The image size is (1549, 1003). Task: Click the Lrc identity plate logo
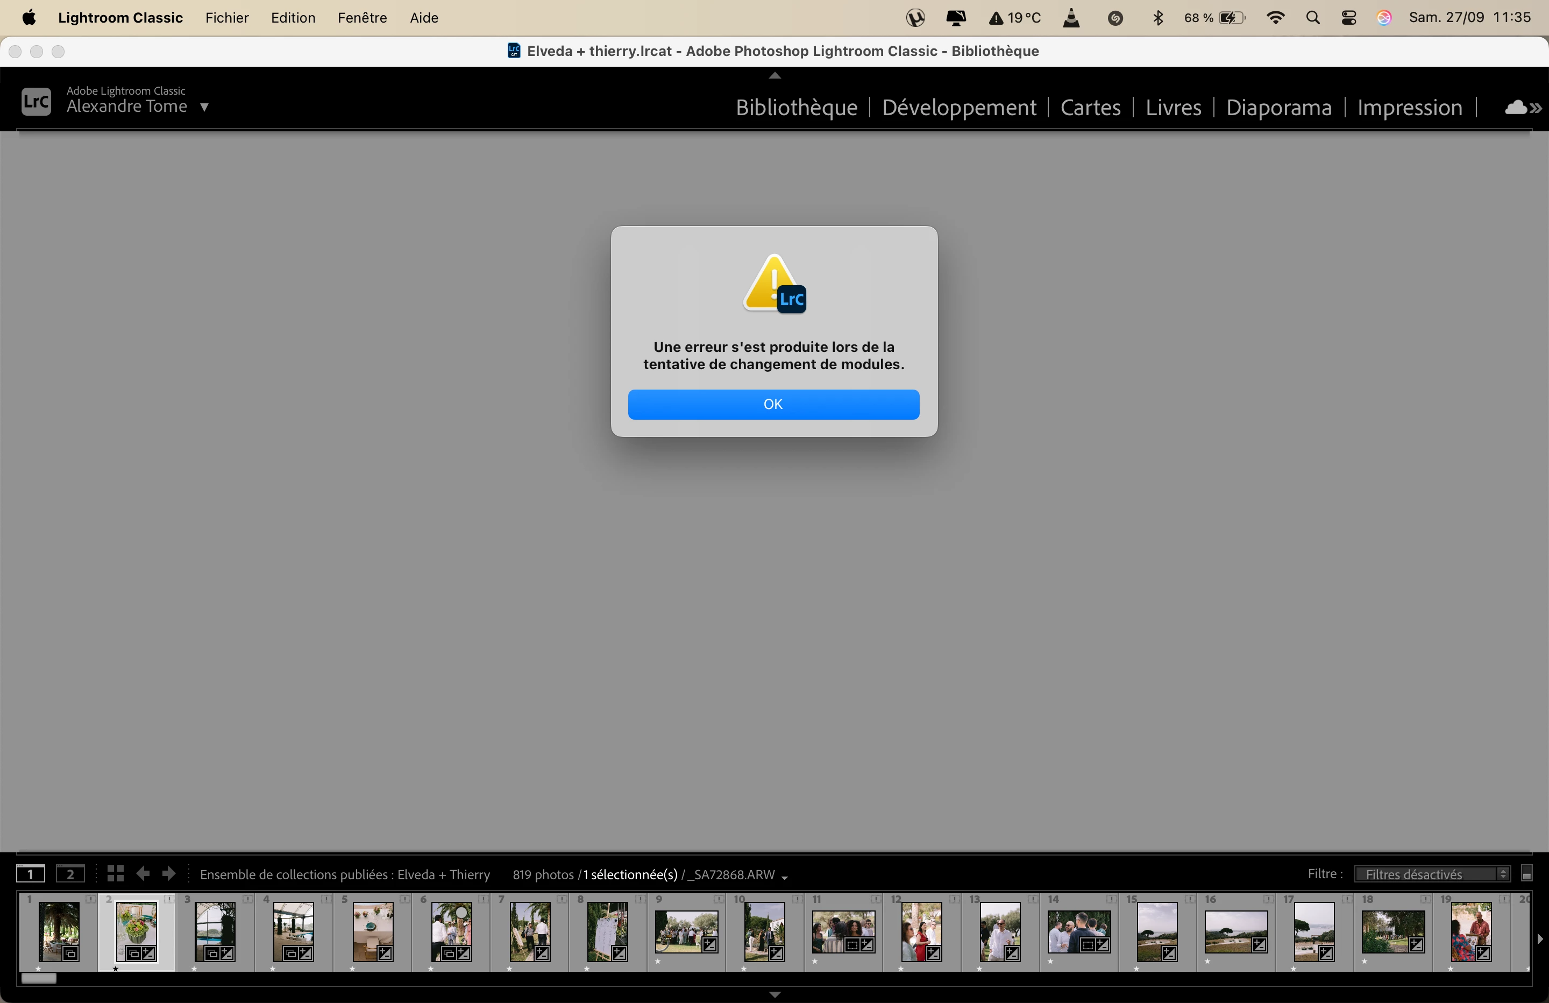36,102
